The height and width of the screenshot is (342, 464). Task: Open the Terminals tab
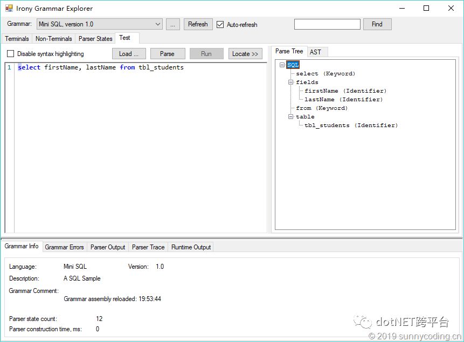(17, 39)
